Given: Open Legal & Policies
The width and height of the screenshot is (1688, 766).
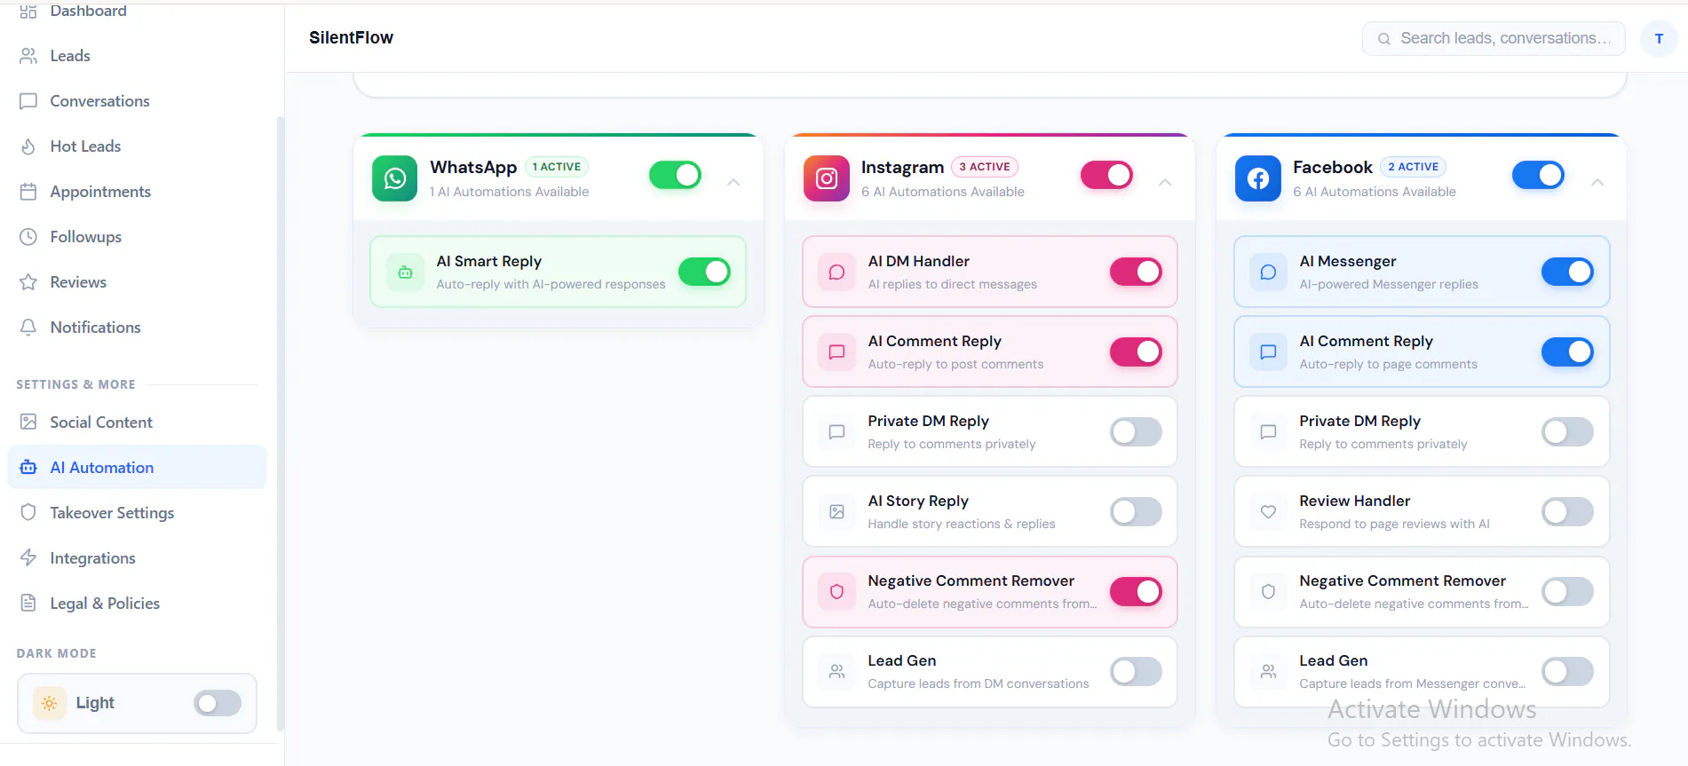Looking at the screenshot, I should [137, 604].
